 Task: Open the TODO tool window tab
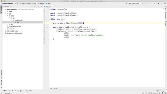click(x=29, y=91)
